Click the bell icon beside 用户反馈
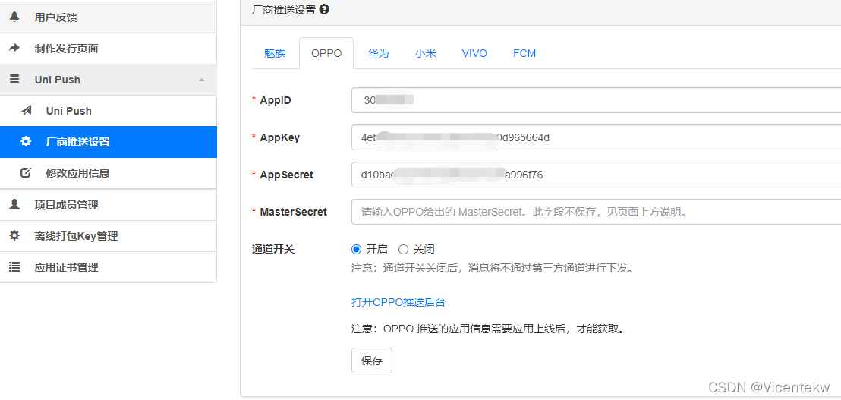Viewport: 841px width, 400px height. 14,17
